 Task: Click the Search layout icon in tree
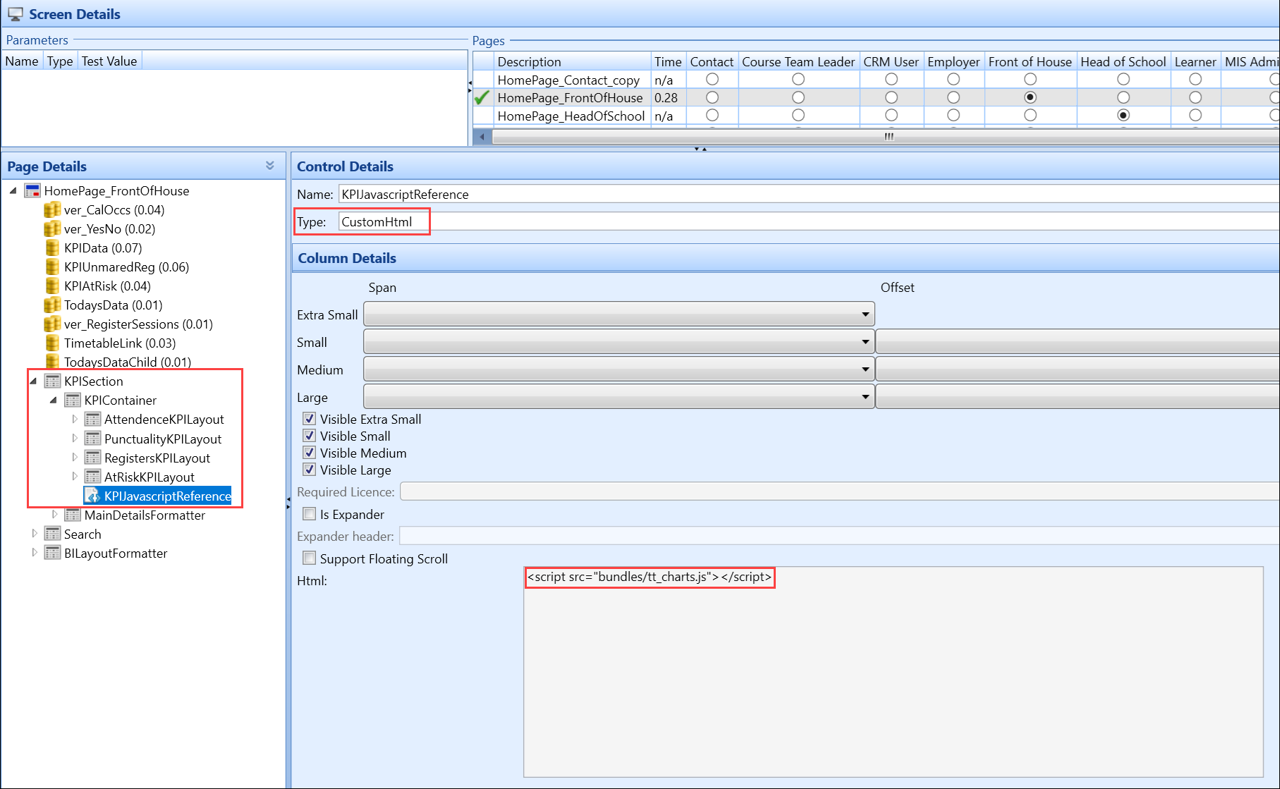53,534
